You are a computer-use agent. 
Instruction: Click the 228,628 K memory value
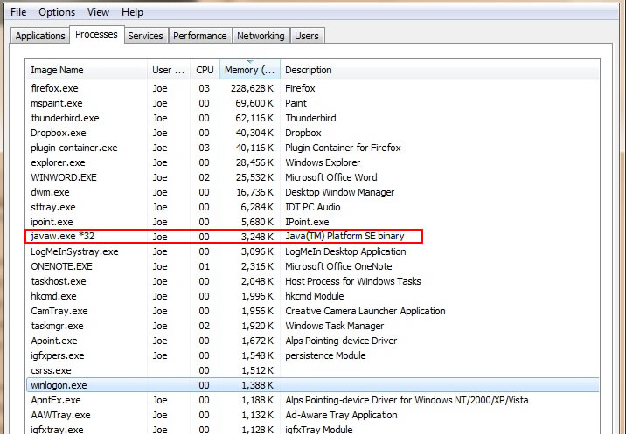(252, 88)
